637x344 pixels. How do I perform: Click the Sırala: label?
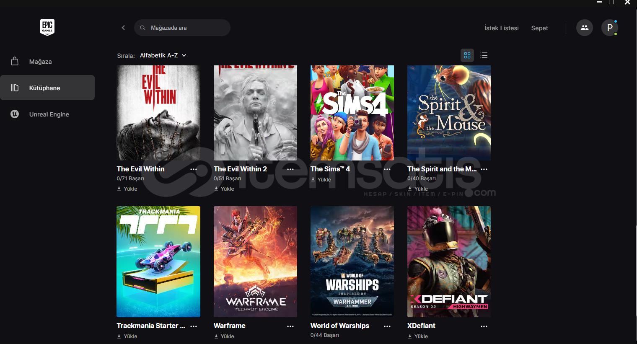pos(126,55)
